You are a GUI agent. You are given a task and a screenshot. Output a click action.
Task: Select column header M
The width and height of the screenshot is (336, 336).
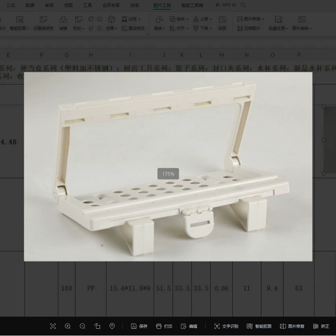tap(221, 55)
